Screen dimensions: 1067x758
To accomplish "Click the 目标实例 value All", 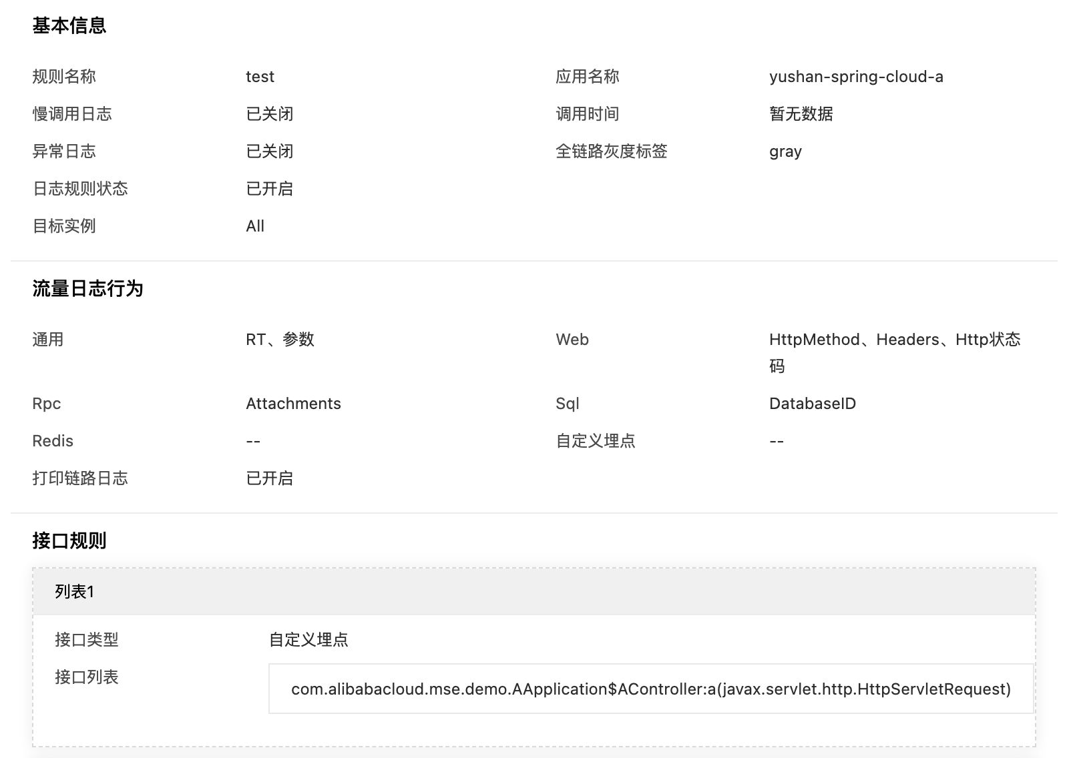I will (255, 226).
